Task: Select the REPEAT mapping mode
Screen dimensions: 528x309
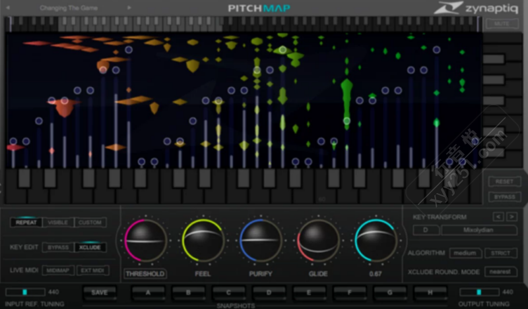Action: pos(26,222)
